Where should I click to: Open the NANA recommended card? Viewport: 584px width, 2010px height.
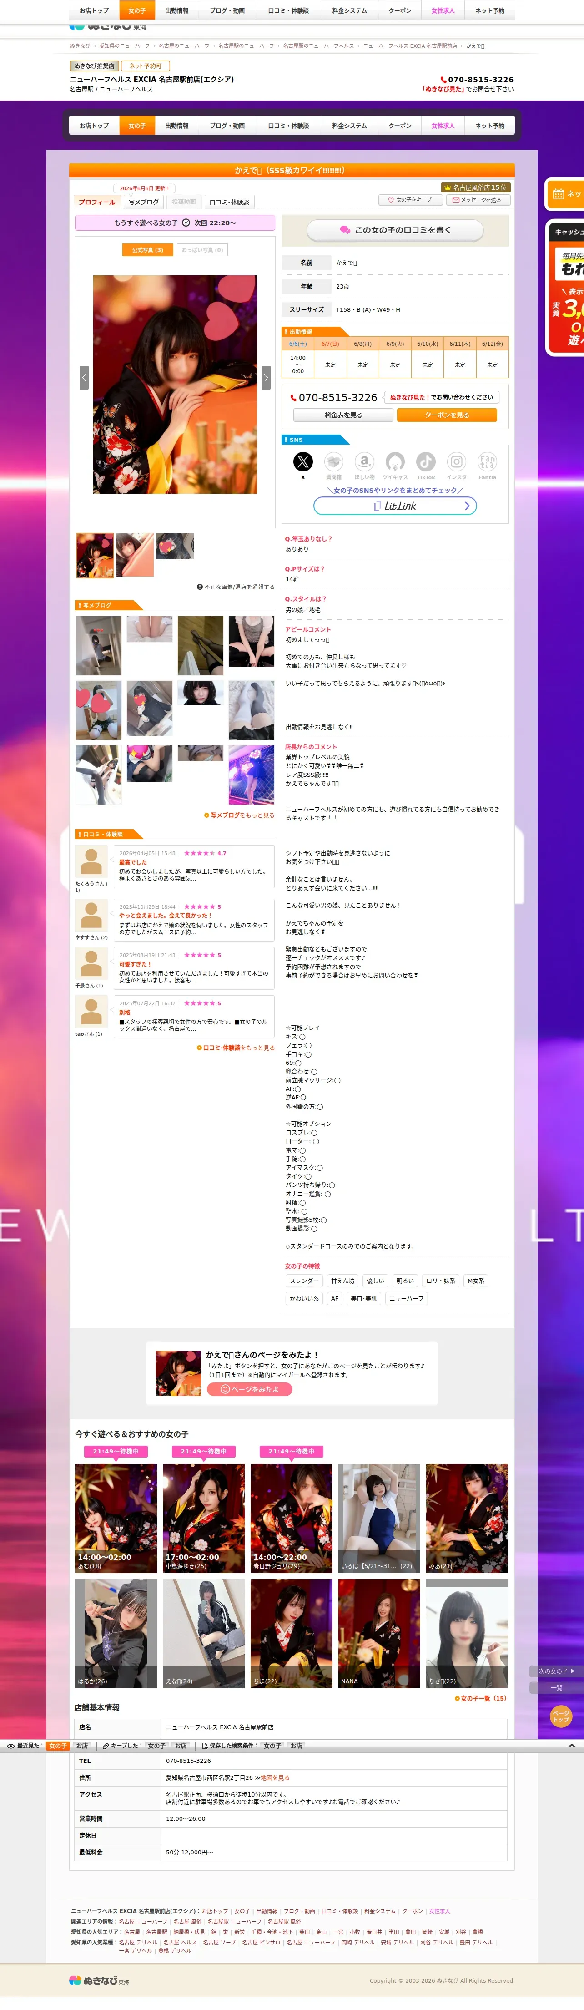[x=379, y=1634]
